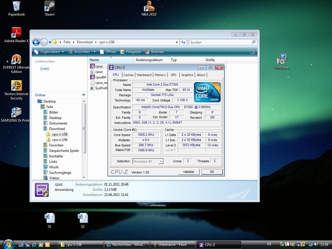Click the Freigeben toolbar button

coord(131,52)
